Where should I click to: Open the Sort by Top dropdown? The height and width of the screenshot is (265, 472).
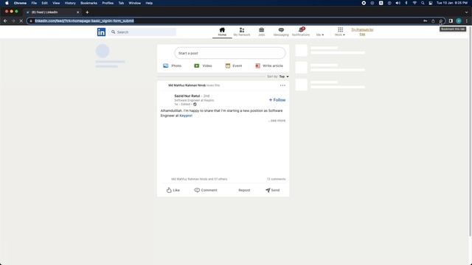pos(284,77)
